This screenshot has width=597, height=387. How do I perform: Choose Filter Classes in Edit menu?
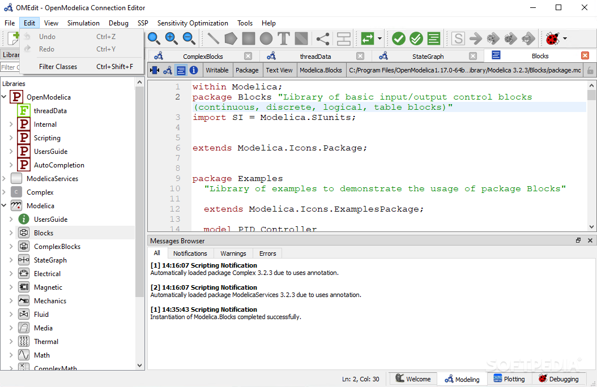click(x=82, y=67)
